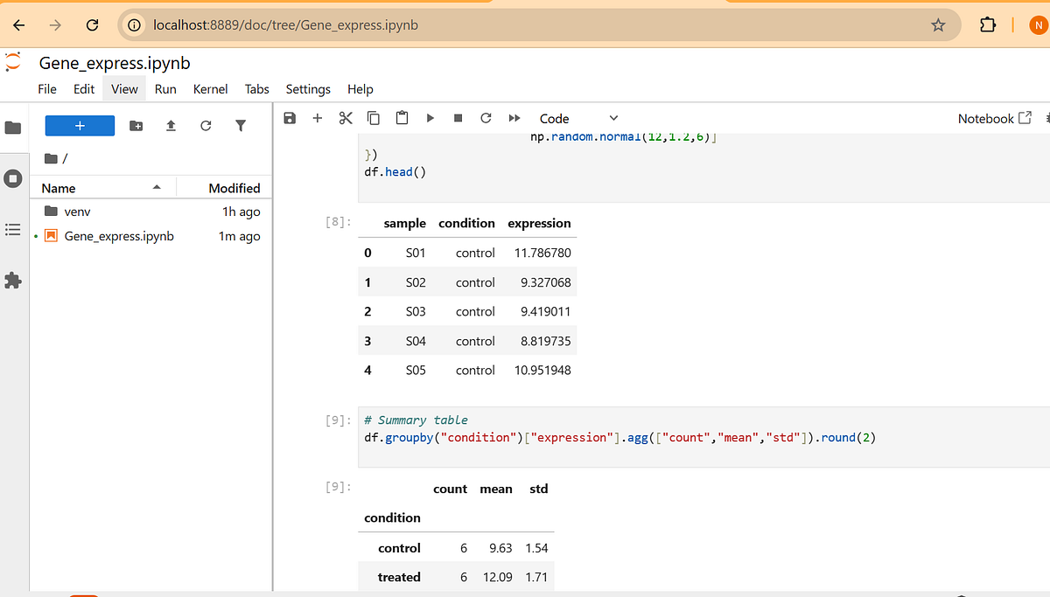This screenshot has width=1050, height=597.
Task: Open the Edit menu
Action: (x=84, y=88)
